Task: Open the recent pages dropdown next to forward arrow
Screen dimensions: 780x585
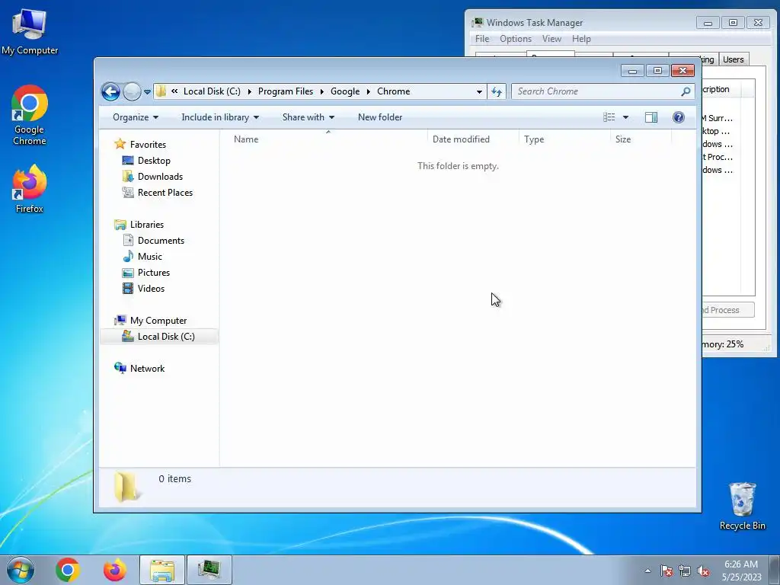Action: coord(147,92)
